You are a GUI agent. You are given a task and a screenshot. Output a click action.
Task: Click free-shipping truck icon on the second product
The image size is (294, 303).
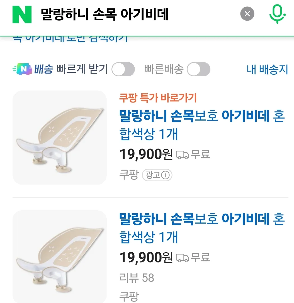tap(183, 258)
